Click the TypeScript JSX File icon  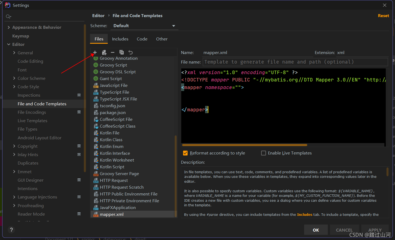[96, 99]
